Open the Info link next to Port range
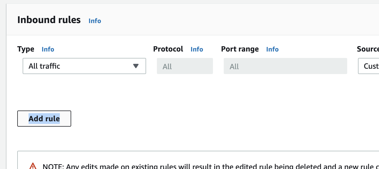This screenshot has height=169, width=379. pos(273,49)
